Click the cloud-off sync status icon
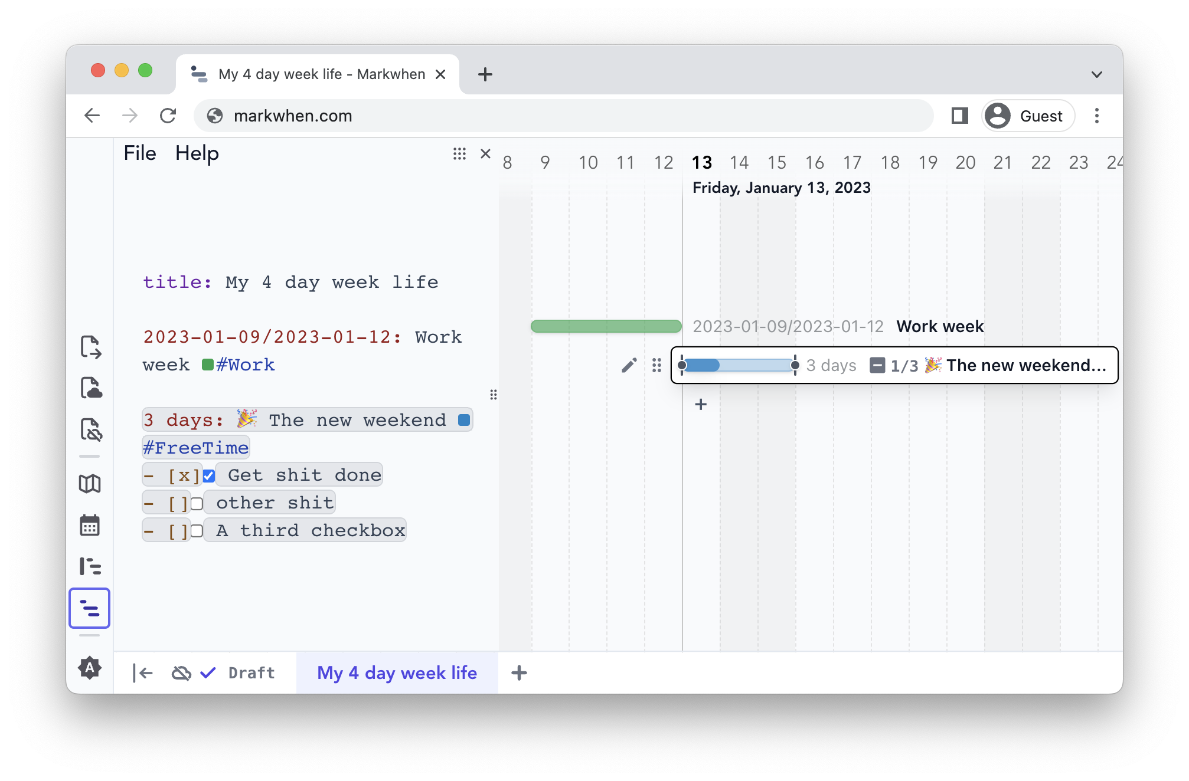The width and height of the screenshot is (1189, 781). point(181,673)
